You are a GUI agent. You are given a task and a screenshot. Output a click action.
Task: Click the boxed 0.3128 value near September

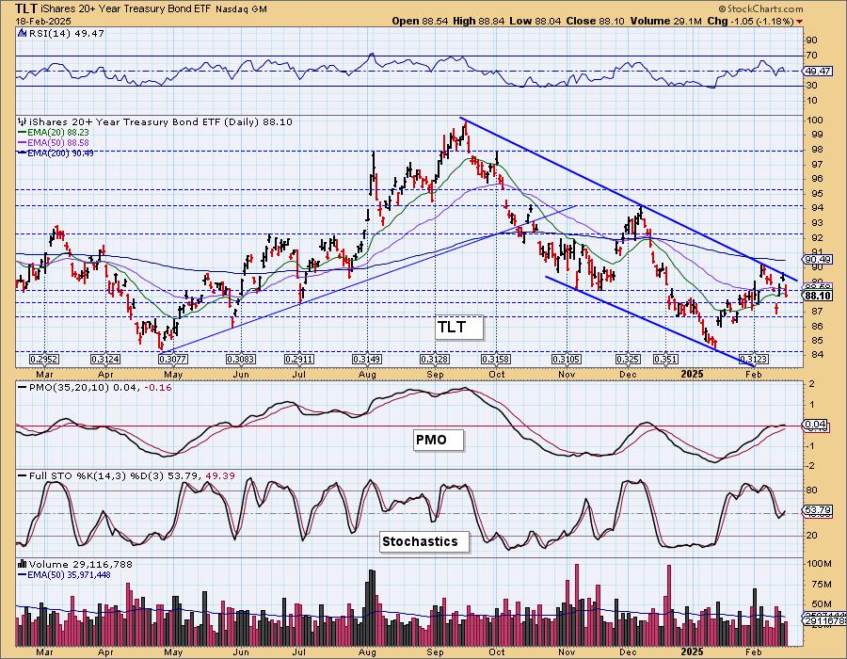pyautogui.click(x=435, y=360)
